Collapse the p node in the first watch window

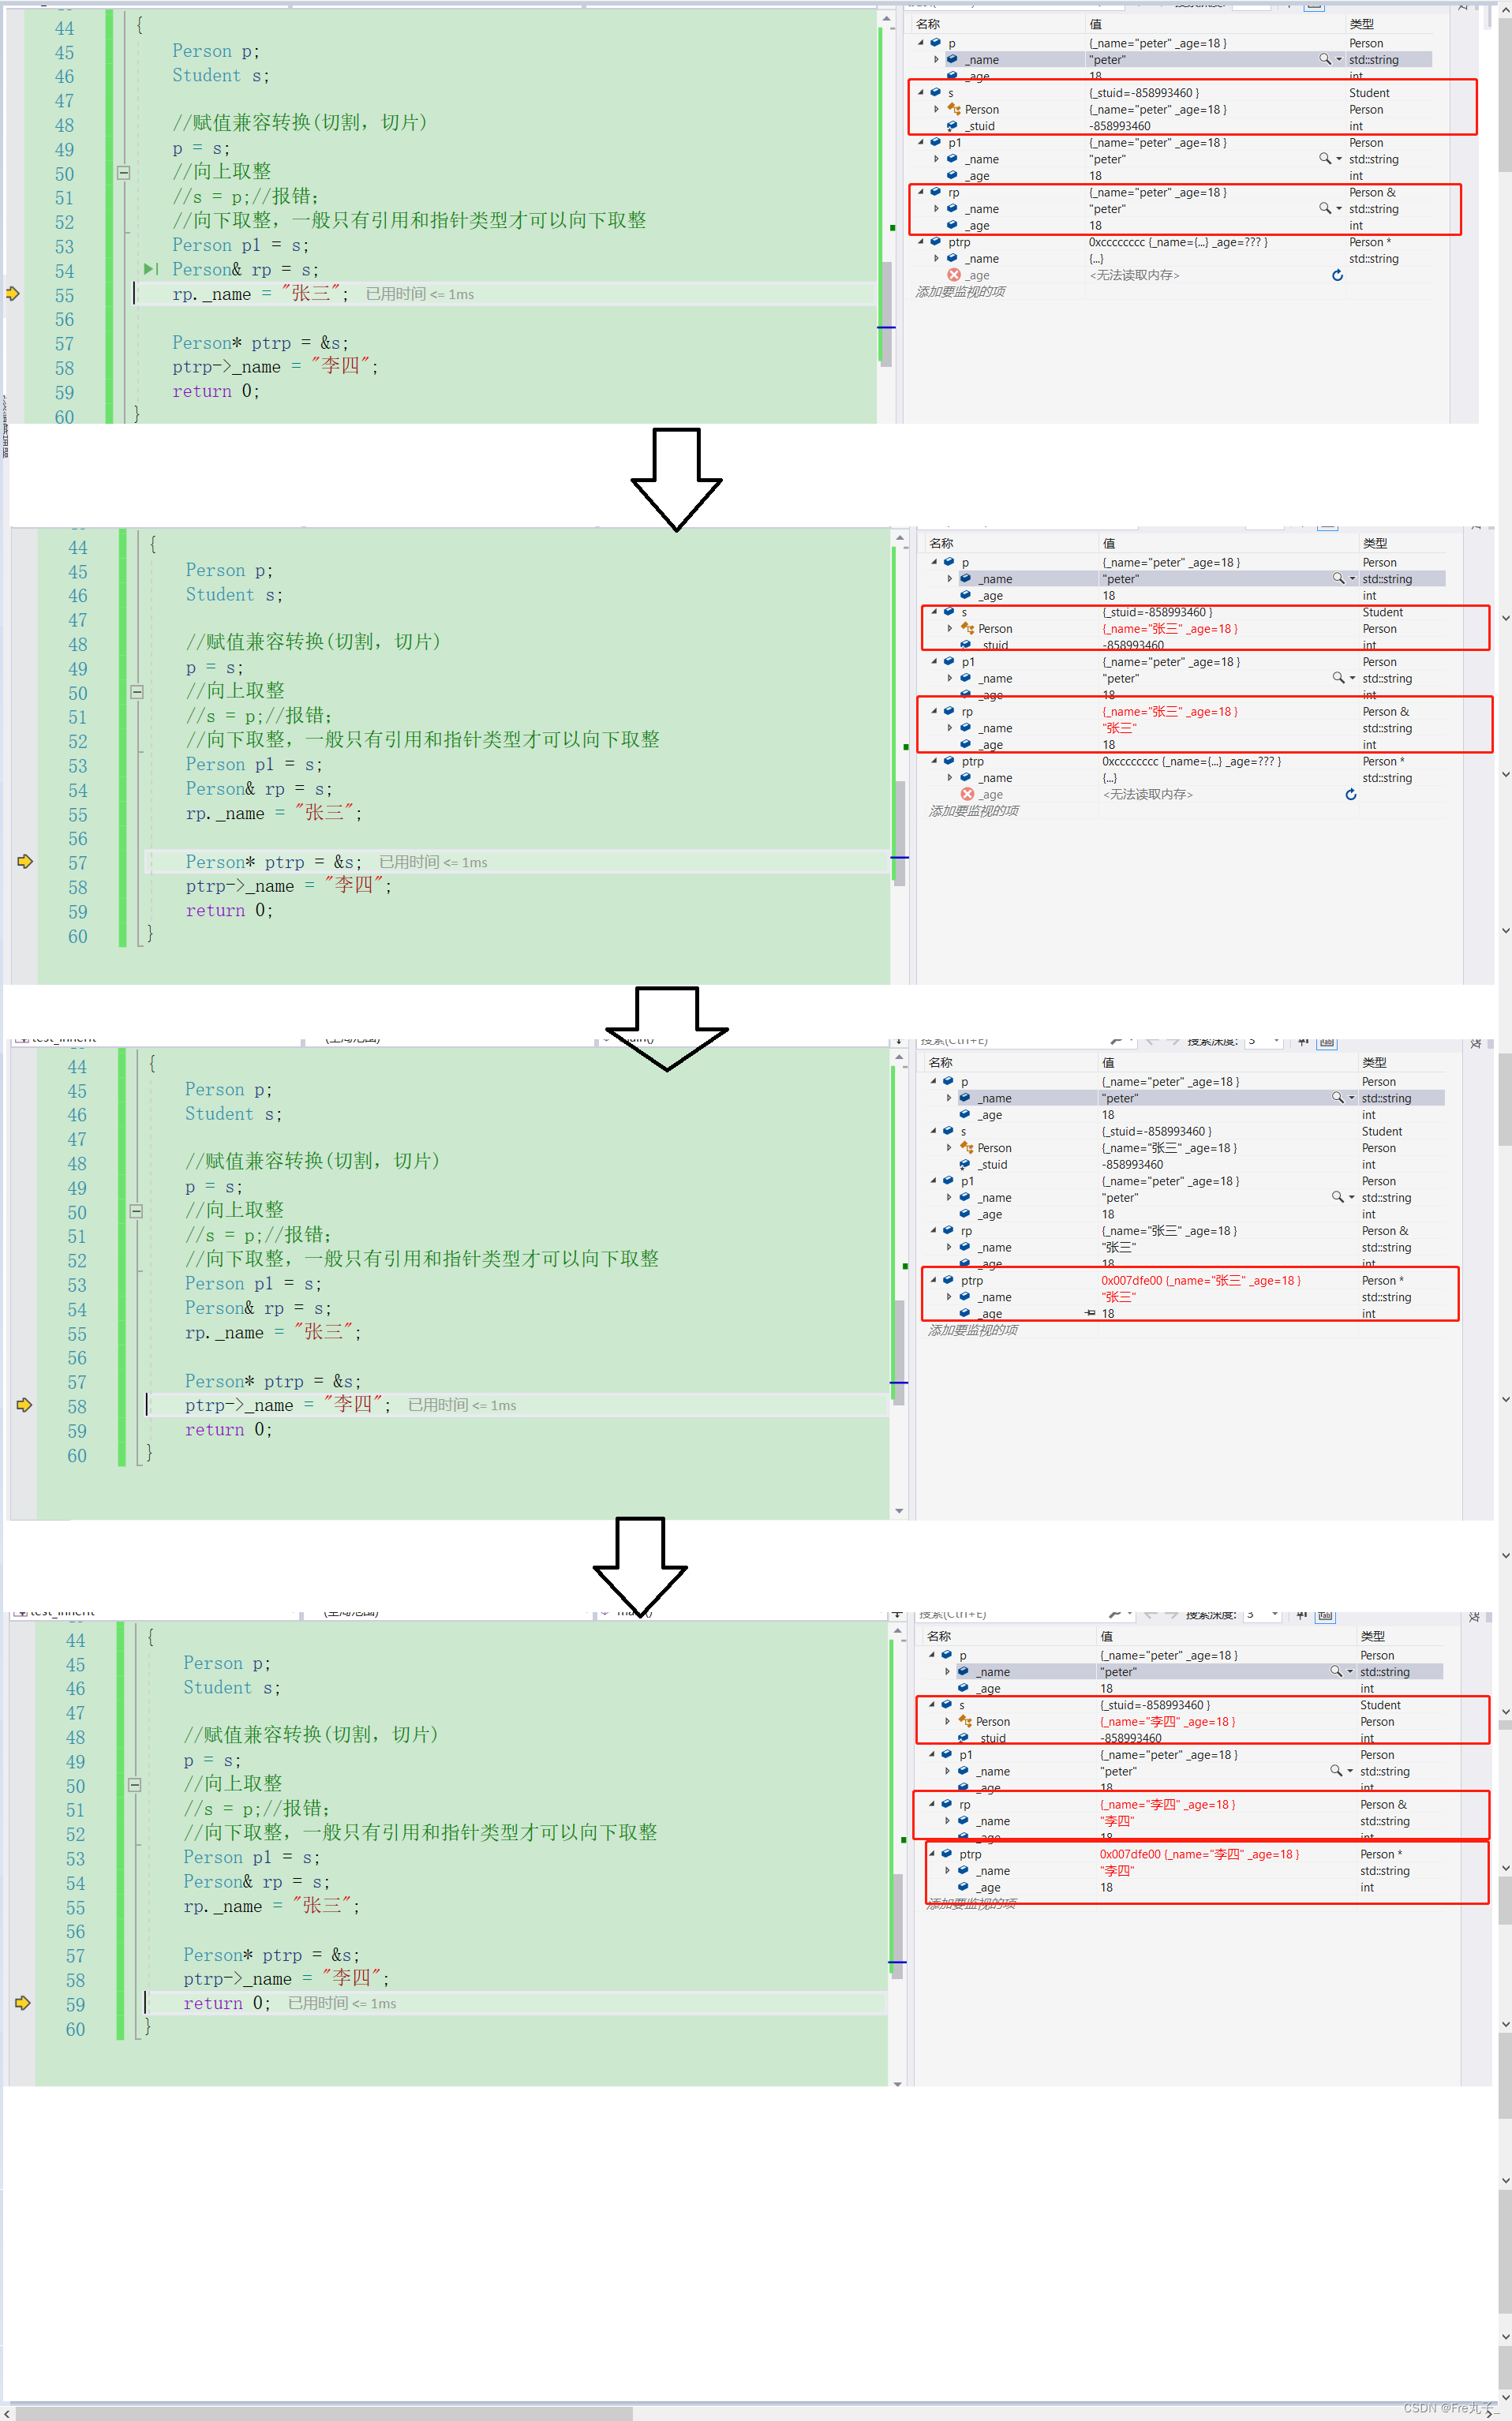pyautogui.click(x=921, y=42)
